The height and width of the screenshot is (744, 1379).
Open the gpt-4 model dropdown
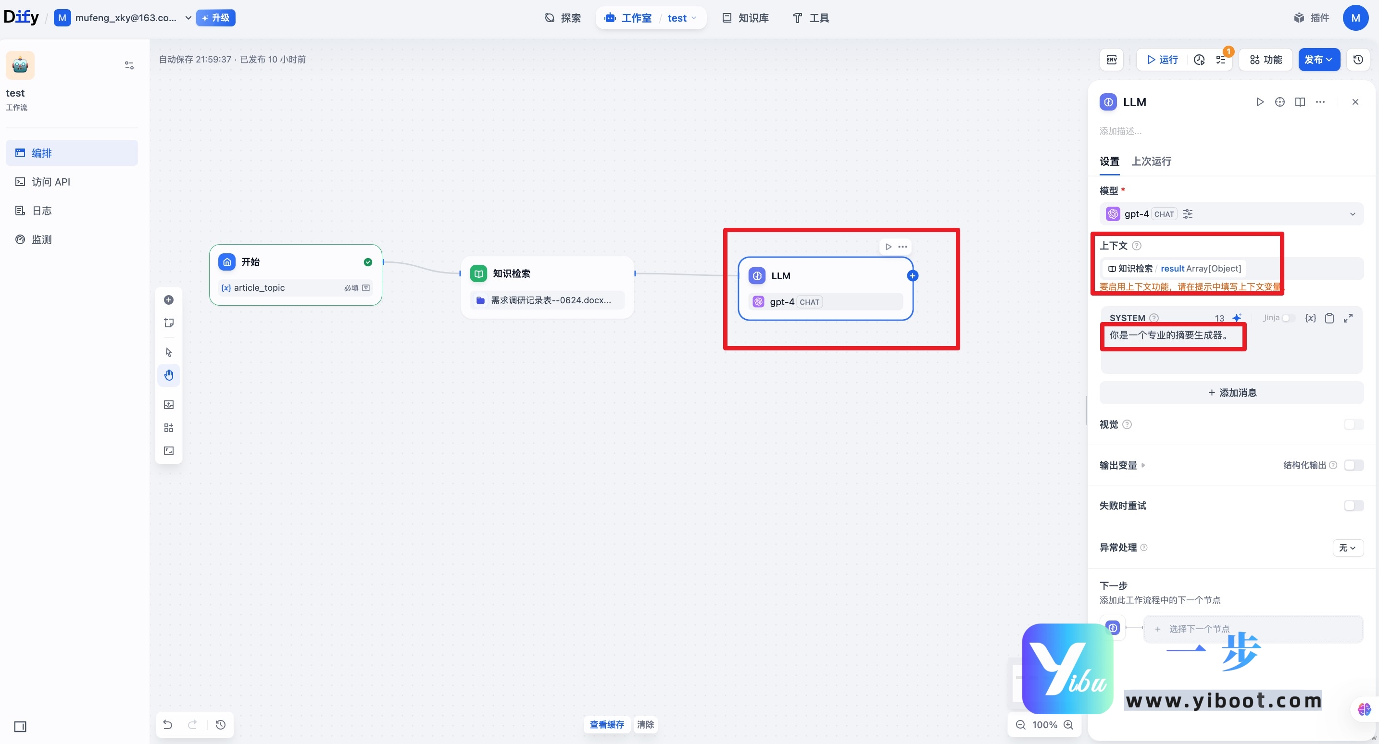tap(1353, 213)
